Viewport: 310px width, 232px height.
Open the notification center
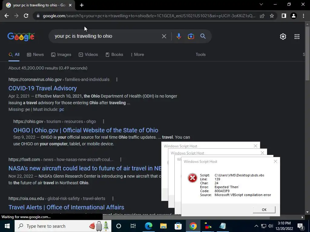(301, 226)
